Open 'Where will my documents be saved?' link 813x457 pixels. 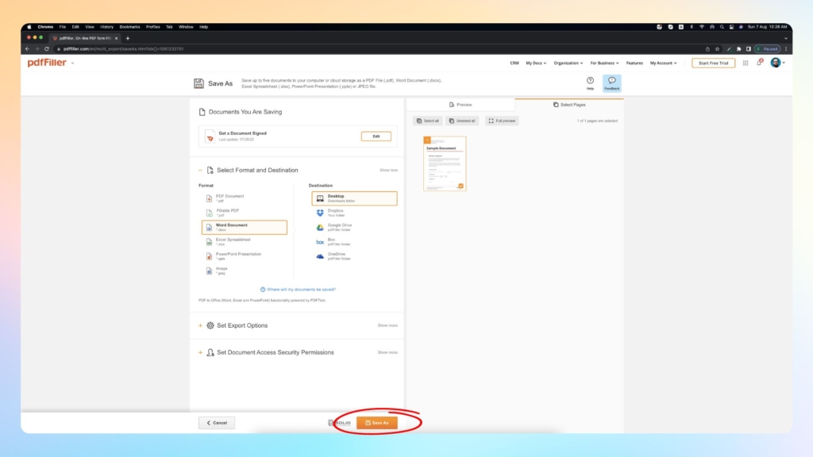(299, 289)
